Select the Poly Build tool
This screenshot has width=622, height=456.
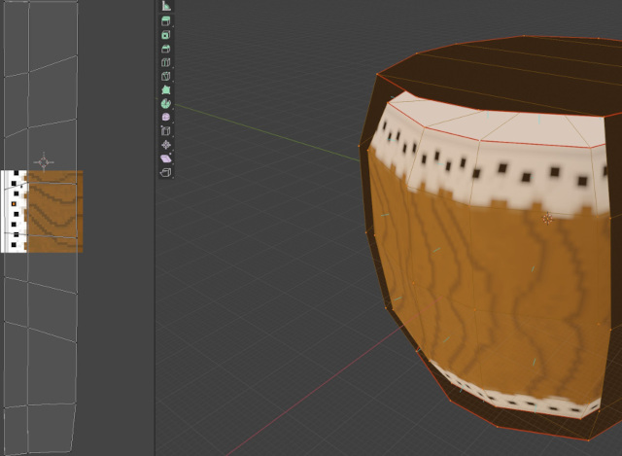(x=166, y=90)
